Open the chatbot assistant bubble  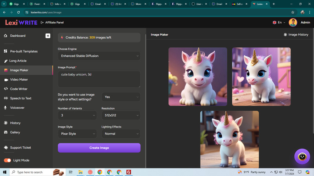(302, 156)
